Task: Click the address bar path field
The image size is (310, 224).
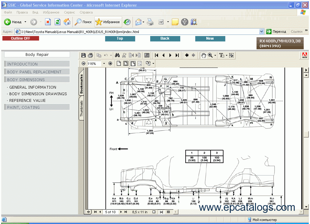Action: 137,32
